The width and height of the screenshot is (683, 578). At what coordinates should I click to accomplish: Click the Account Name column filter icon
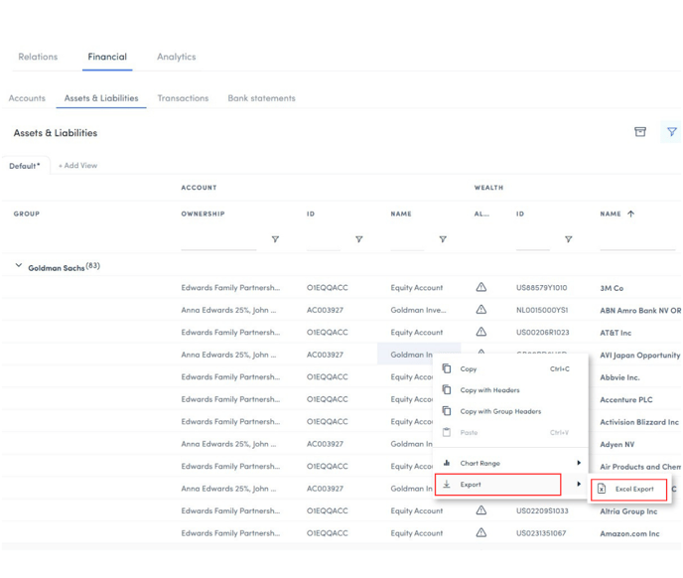442,239
